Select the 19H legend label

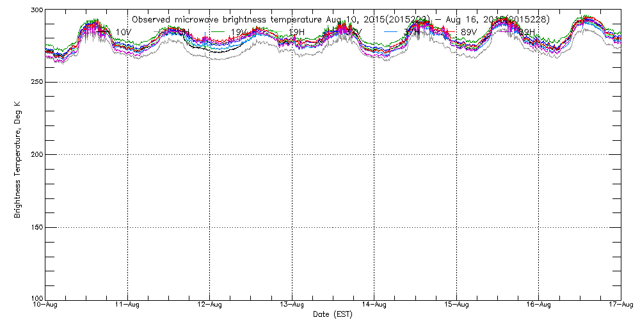tap(297, 31)
